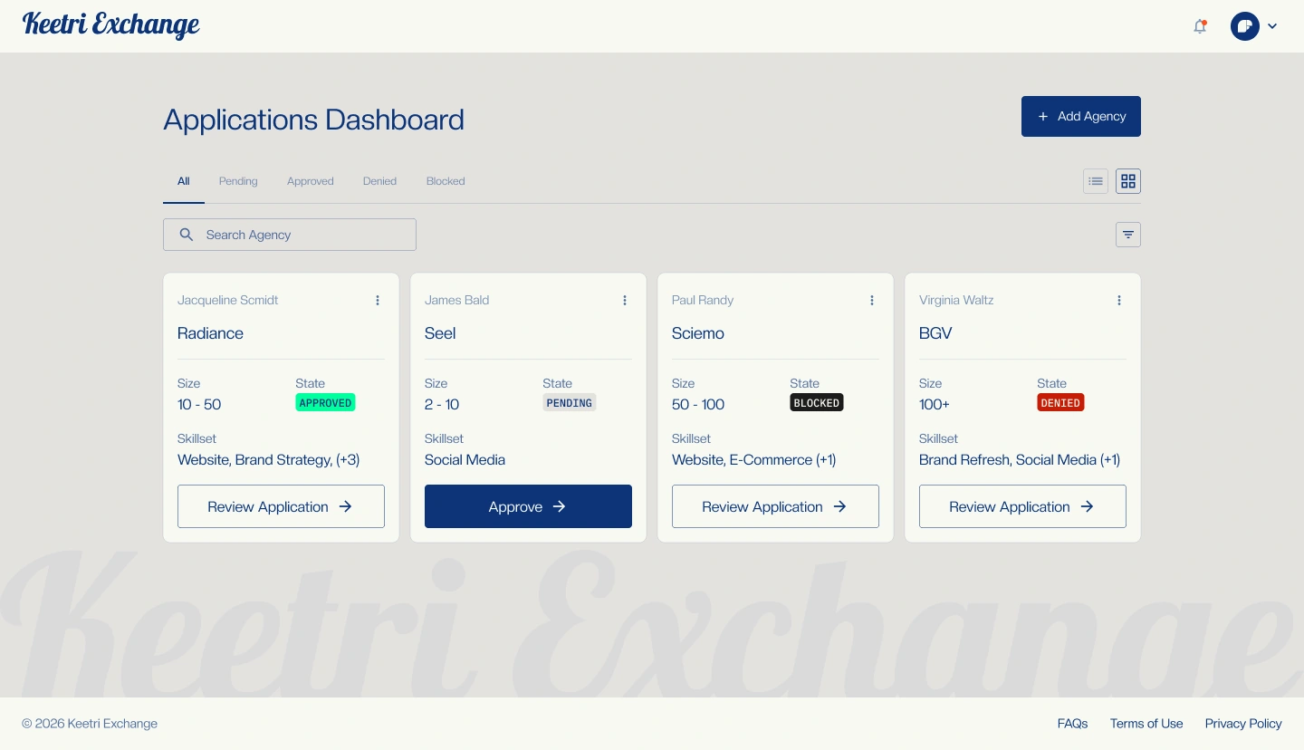
Task: Open the filter options icon
Action: pos(1128,235)
